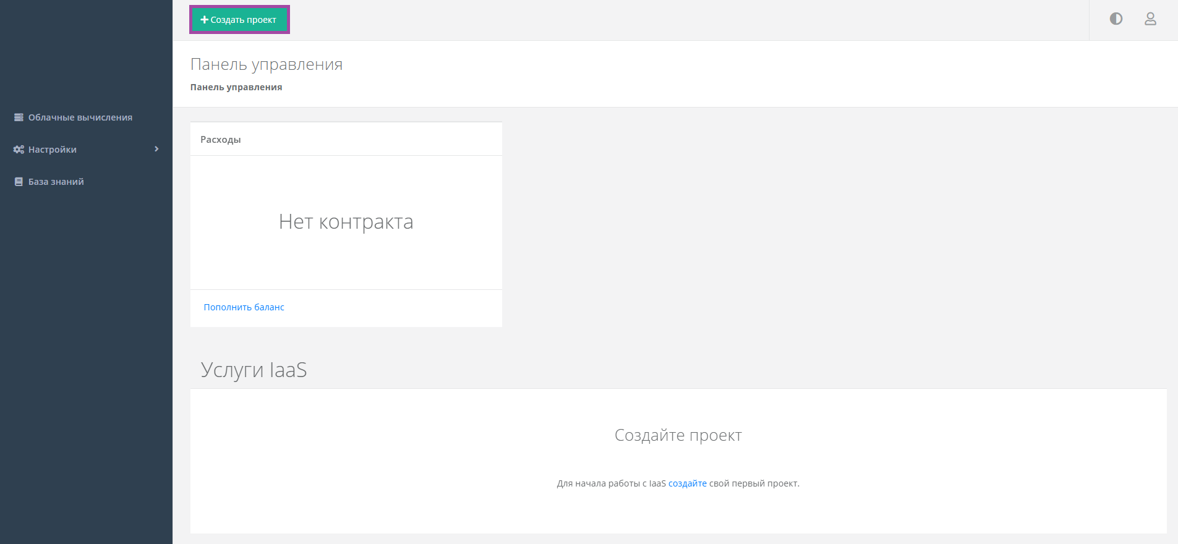Open the user profile icon menu
The image size is (1178, 544).
point(1150,19)
